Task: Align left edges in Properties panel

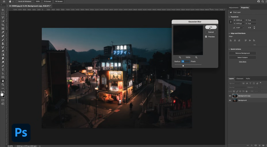Action: (x=231, y=40)
